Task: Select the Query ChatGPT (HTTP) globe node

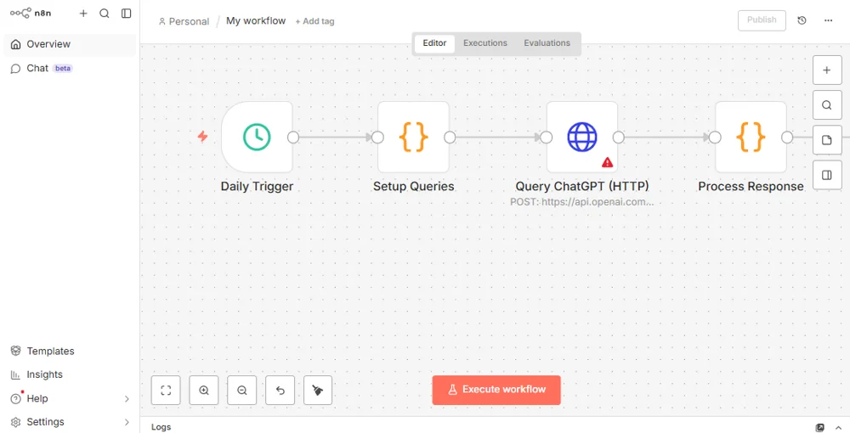Action: (x=582, y=137)
